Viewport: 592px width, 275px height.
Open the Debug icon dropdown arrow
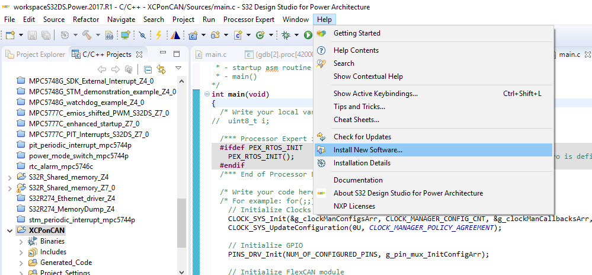click(x=296, y=35)
